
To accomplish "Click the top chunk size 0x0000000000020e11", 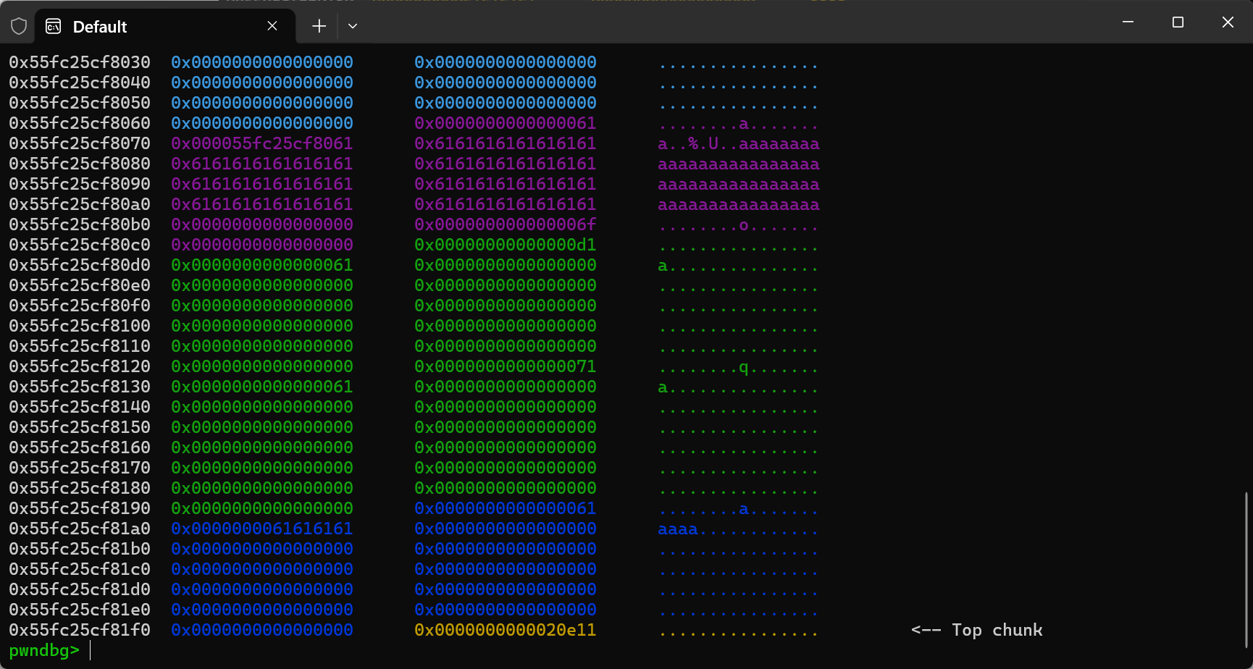I will (x=506, y=630).
